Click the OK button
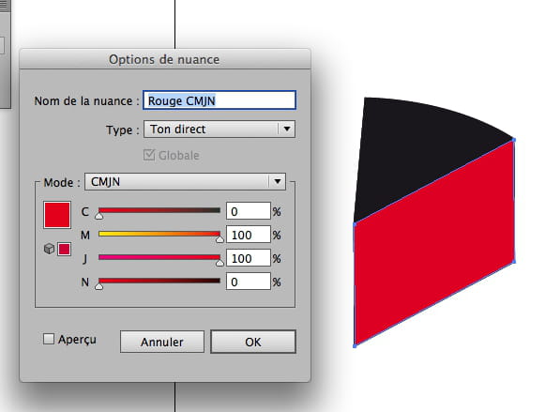 pyautogui.click(x=253, y=342)
